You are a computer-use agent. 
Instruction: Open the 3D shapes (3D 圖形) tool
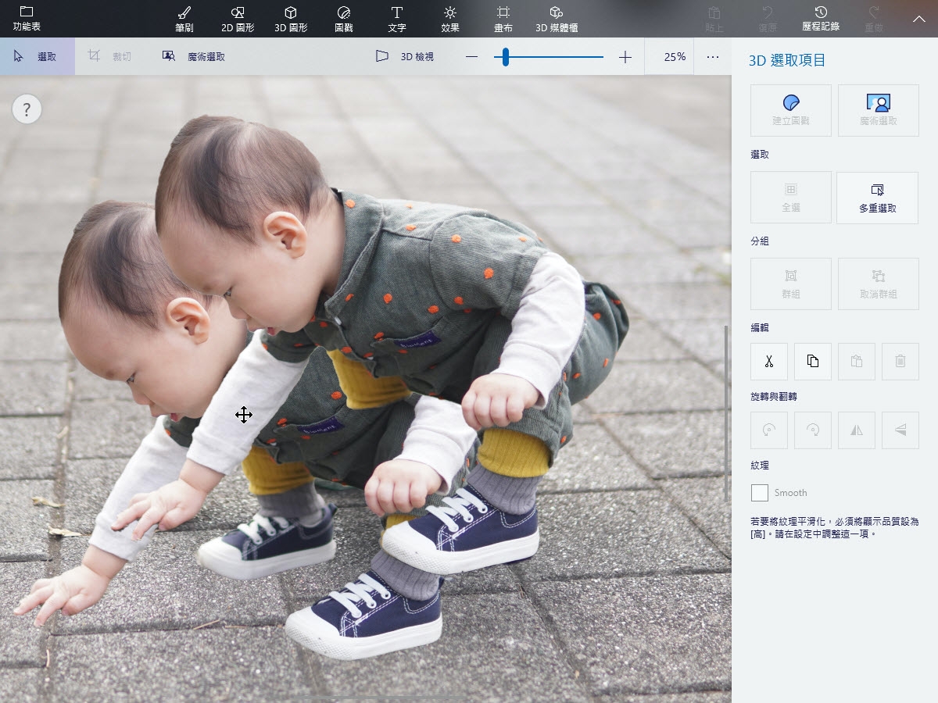click(x=291, y=19)
